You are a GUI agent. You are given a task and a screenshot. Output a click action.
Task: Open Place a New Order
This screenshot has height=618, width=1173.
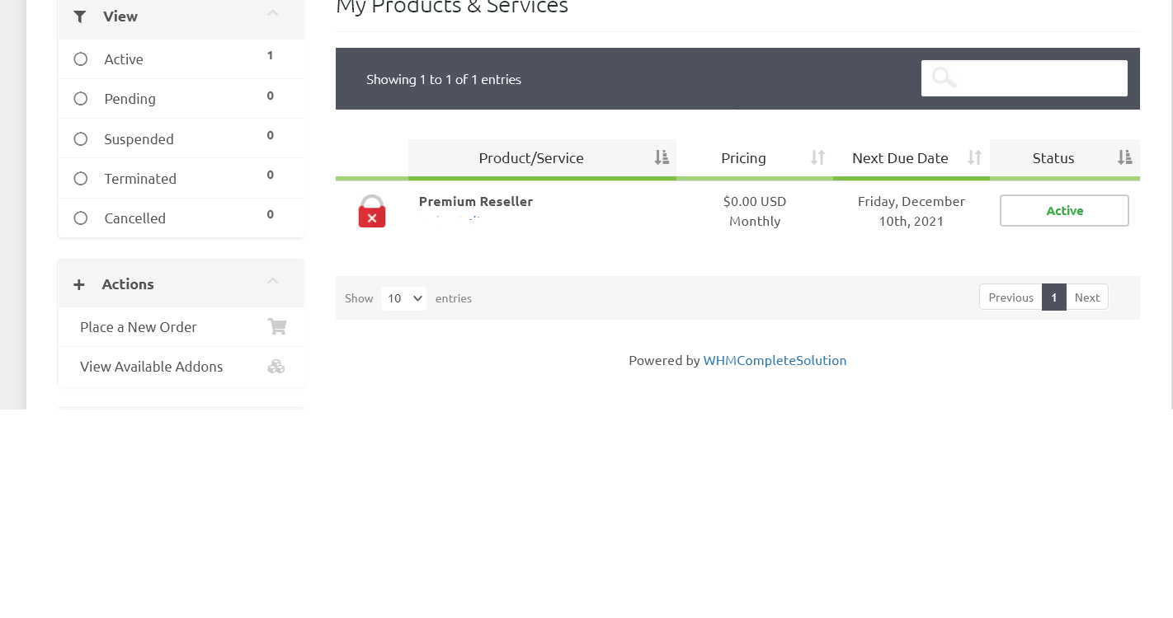click(139, 327)
